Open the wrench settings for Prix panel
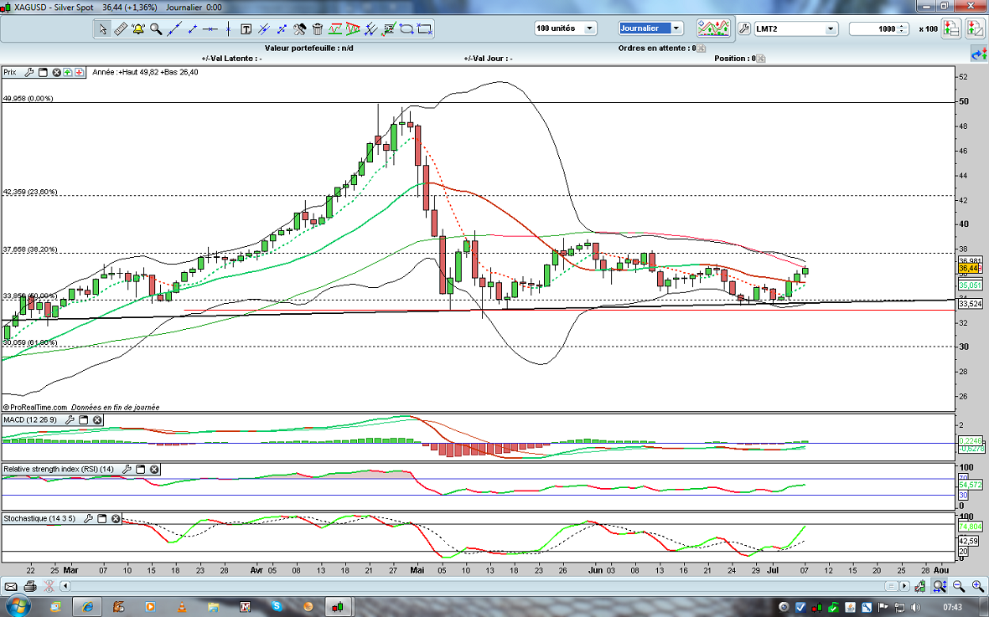The width and height of the screenshot is (989, 617). tap(29, 72)
